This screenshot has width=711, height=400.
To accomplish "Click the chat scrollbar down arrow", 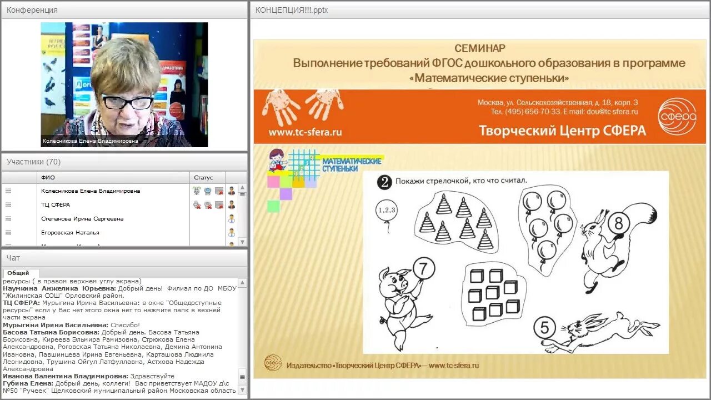I will (242, 389).
